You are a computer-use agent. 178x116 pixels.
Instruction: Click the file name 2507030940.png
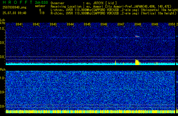pyautogui.click(x=14, y=7)
